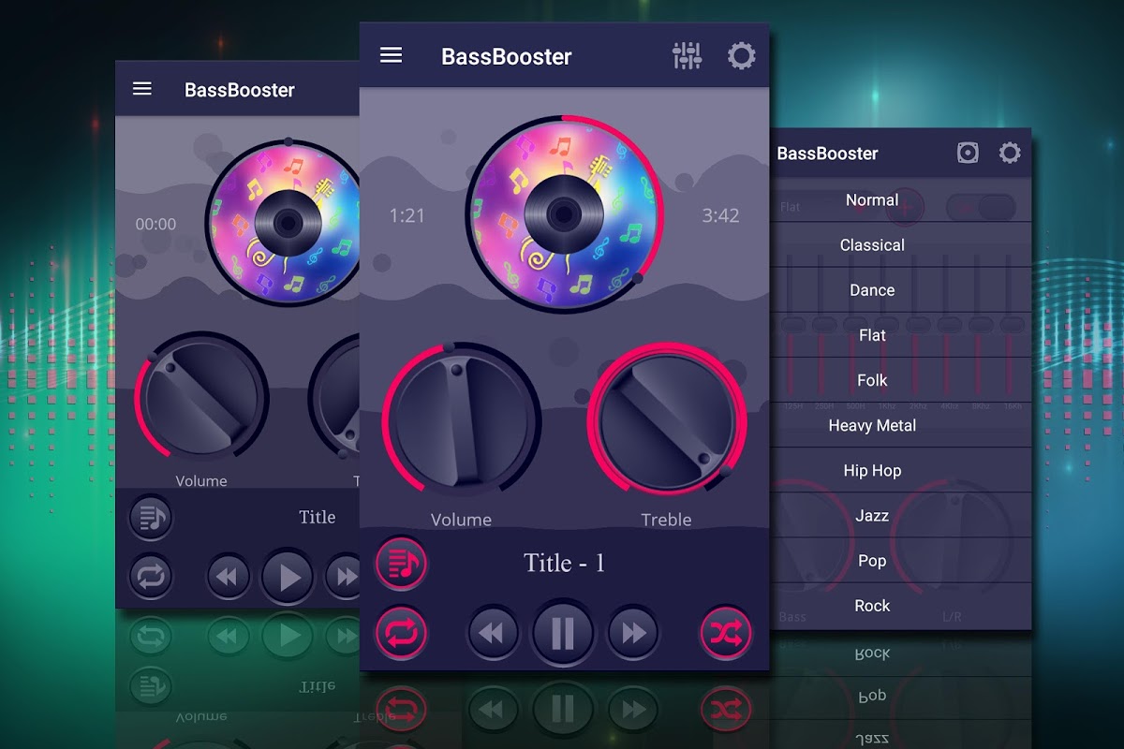Image resolution: width=1124 pixels, height=749 pixels.
Task: Click Treble label in center screen
Action: click(x=666, y=520)
